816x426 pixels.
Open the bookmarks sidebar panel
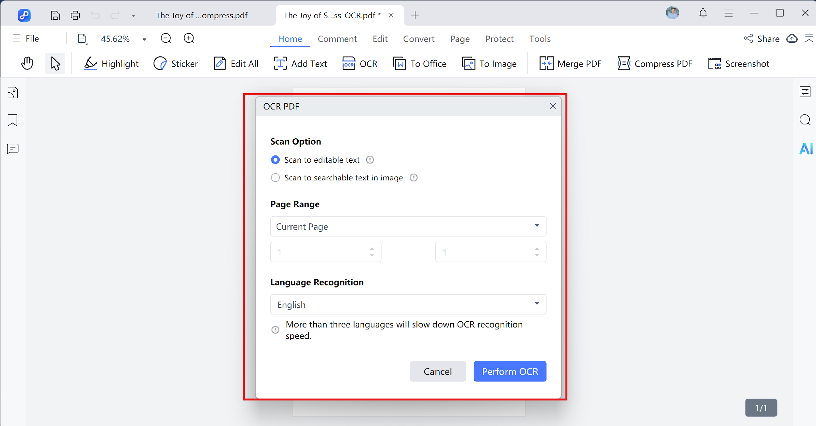[12, 120]
